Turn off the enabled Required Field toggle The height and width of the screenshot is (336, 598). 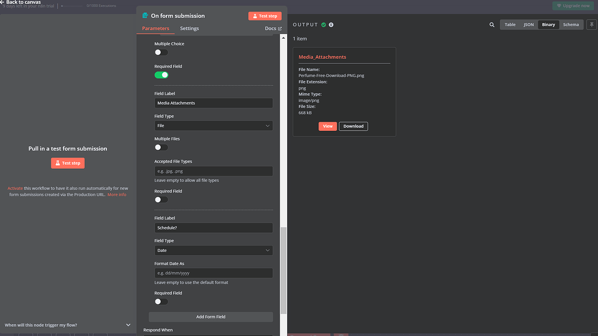click(x=161, y=75)
